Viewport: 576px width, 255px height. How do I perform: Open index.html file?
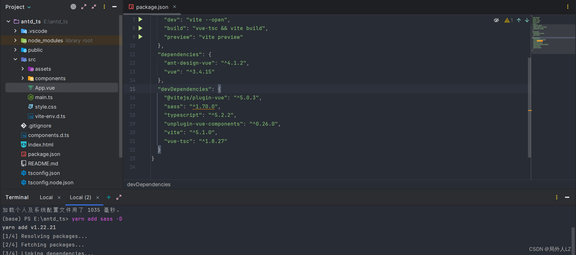(x=40, y=145)
